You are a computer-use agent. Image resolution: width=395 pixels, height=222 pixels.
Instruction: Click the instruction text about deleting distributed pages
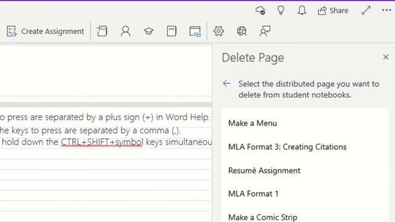[309, 89]
